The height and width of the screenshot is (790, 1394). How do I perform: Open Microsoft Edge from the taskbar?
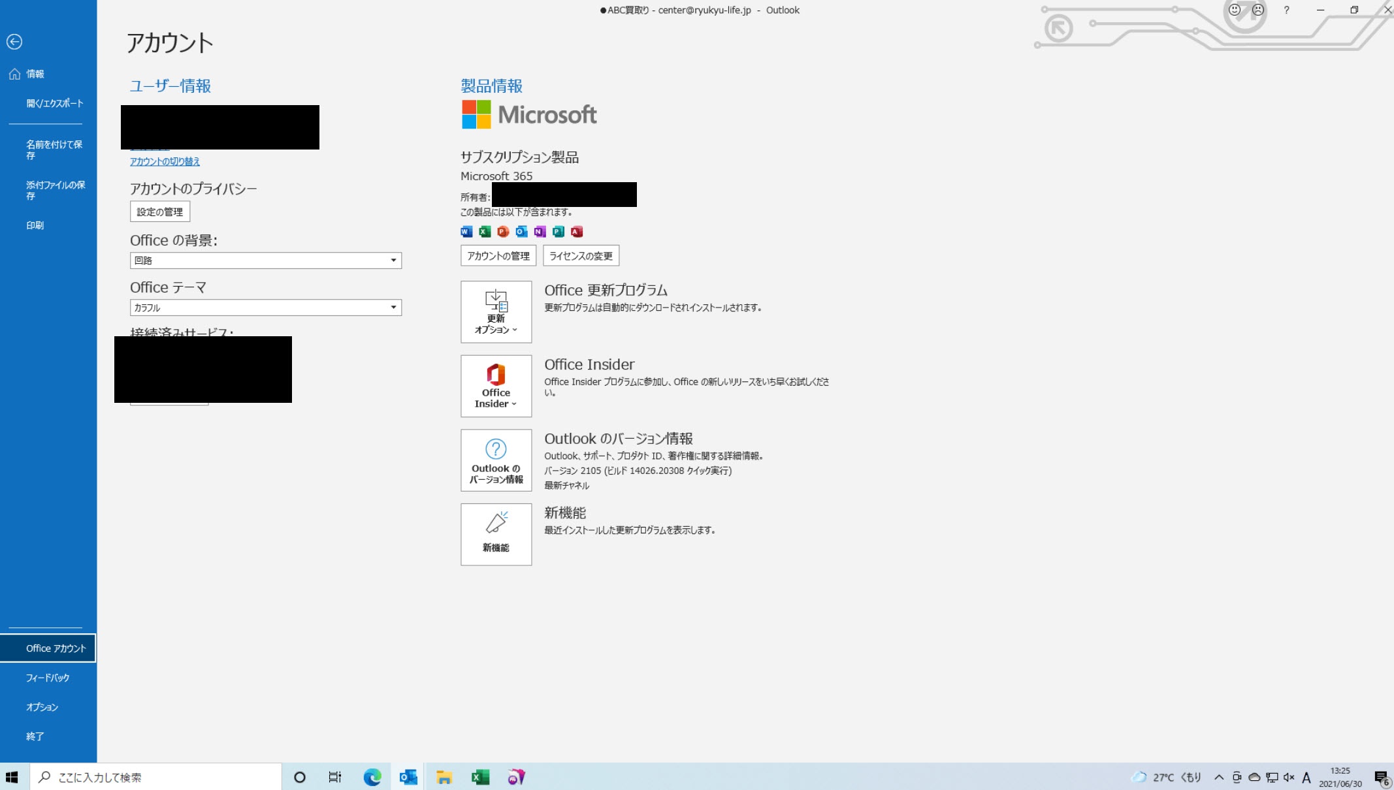[372, 777]
